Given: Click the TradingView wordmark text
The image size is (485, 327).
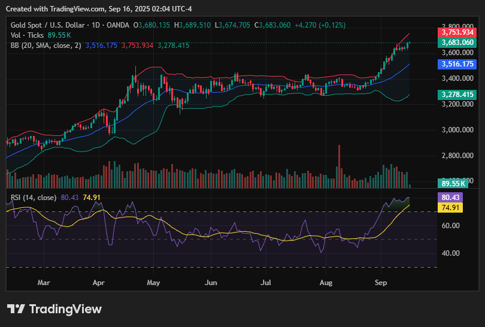Looking at the screenshot, I should [65, 309].
